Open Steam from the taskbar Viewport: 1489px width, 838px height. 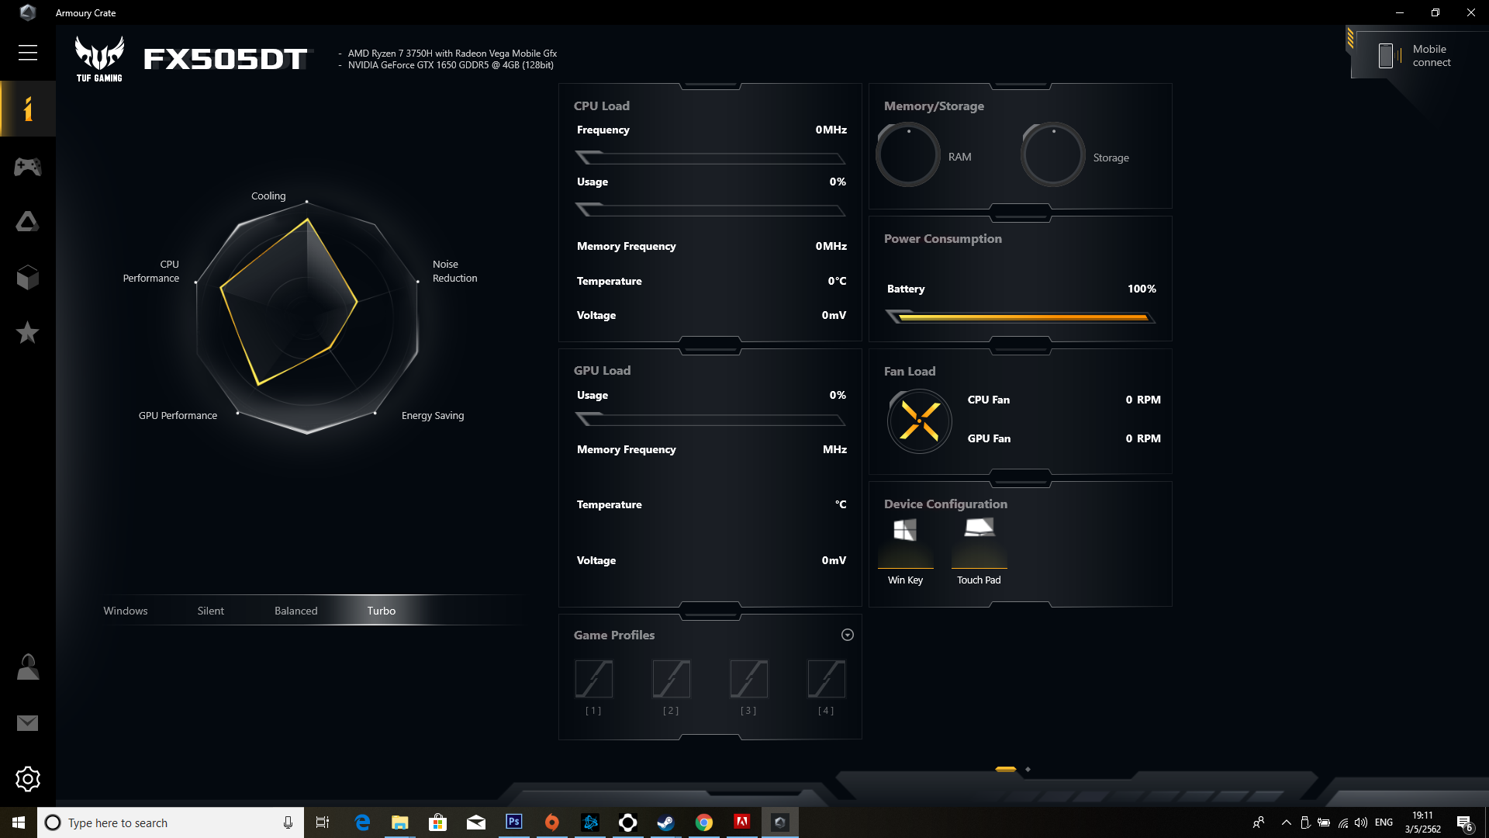pos(665,822)
